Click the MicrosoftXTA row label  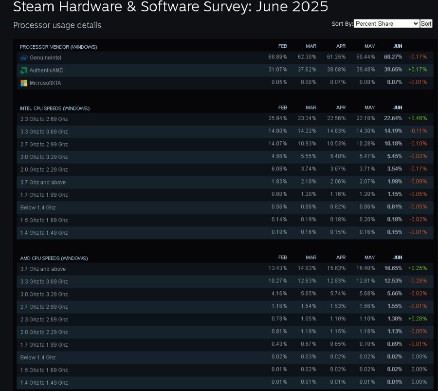pos(45,83)
